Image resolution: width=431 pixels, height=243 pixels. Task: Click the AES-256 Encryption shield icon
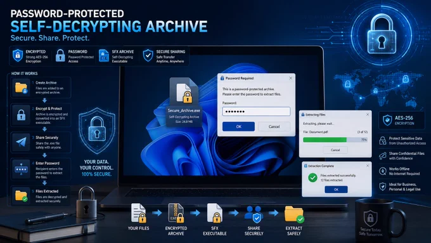(x=387, y=120)
